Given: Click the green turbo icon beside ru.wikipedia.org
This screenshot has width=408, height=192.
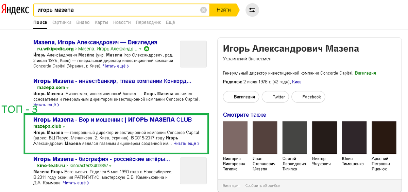Looking at the screenshot, I should coord(147,49).
